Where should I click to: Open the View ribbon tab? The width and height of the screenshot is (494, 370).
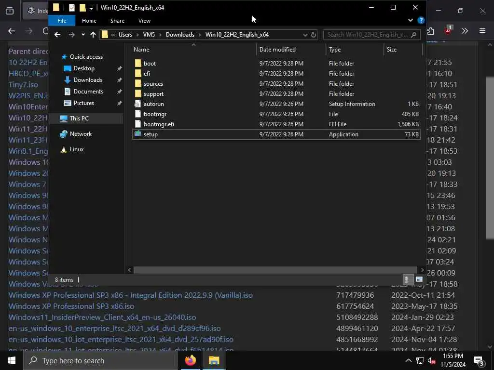[144, 21]
